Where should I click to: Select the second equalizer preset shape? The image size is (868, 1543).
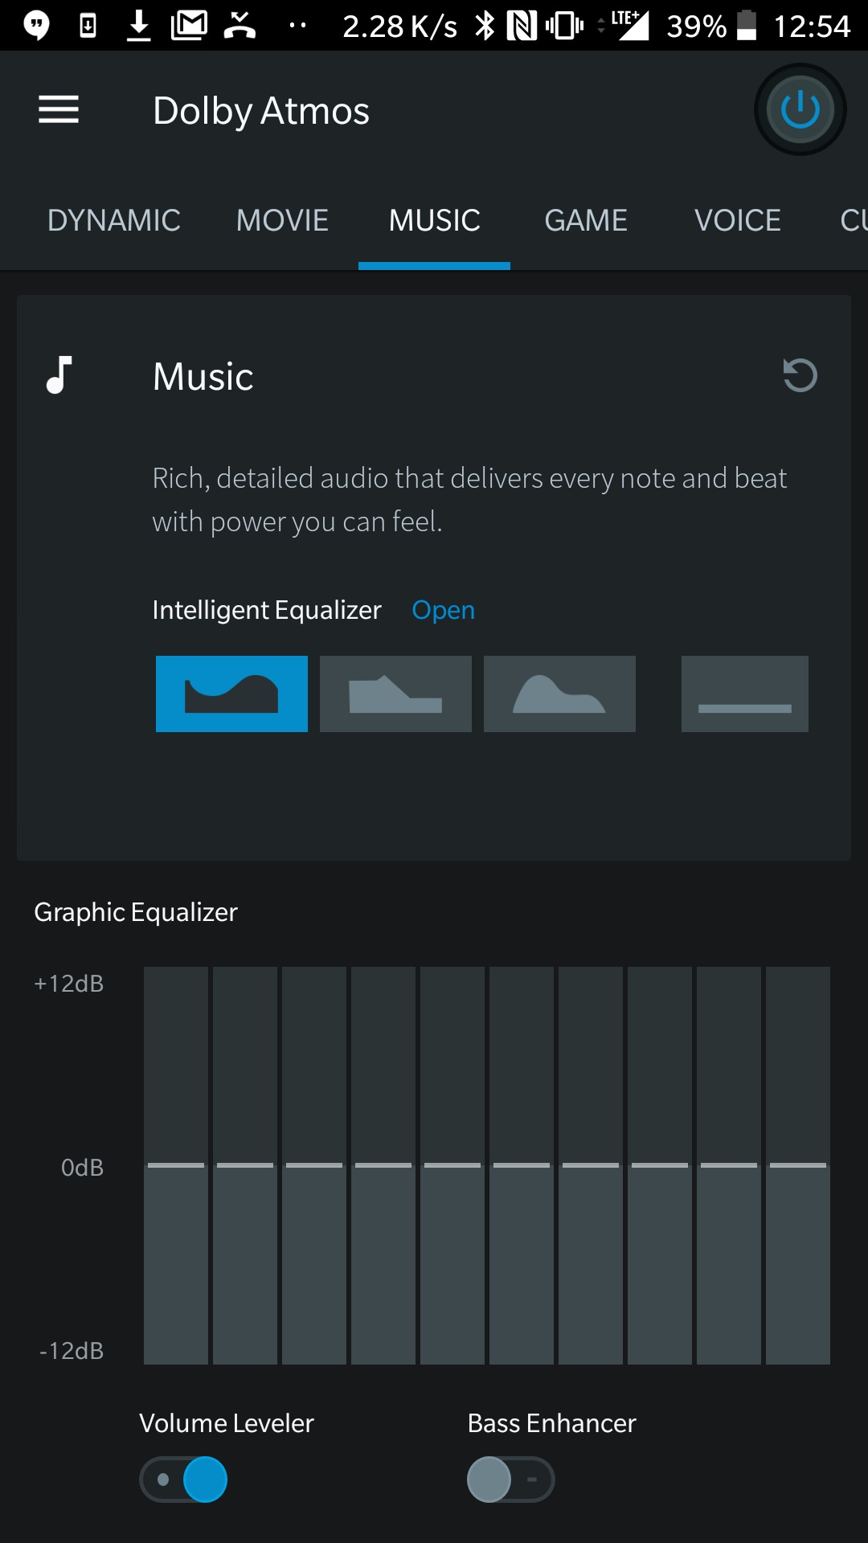[x=395, y=694]
